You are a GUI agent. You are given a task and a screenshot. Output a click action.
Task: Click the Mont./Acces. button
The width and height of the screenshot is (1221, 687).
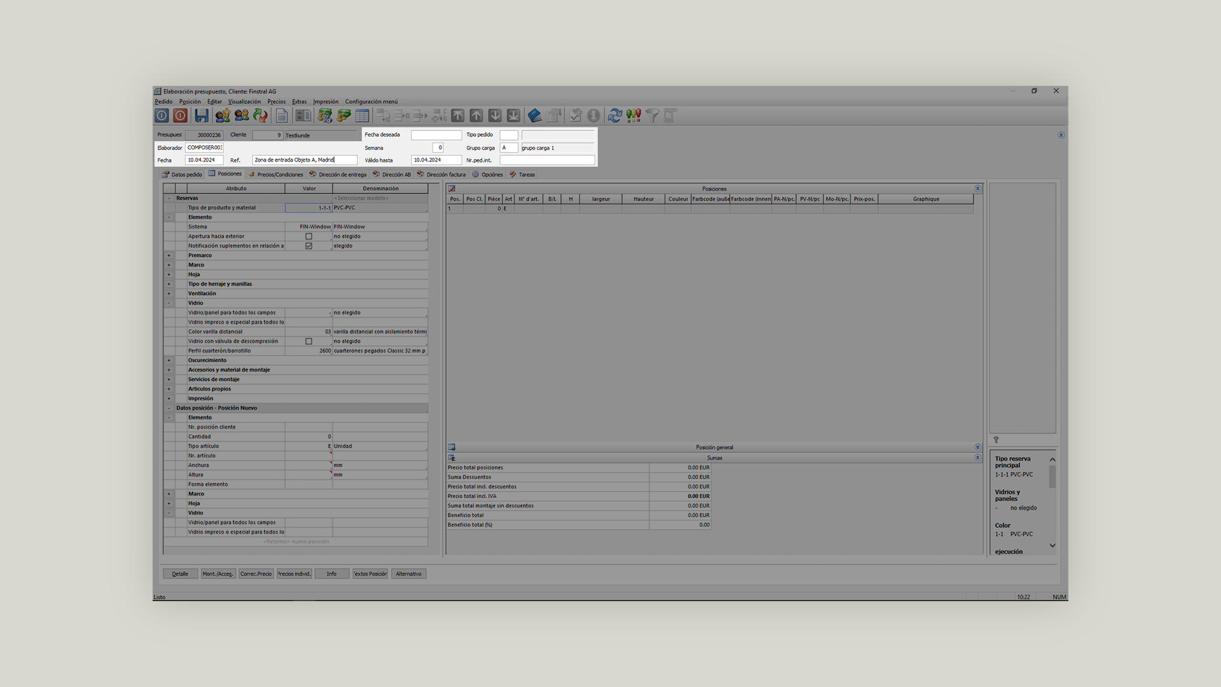218,574
